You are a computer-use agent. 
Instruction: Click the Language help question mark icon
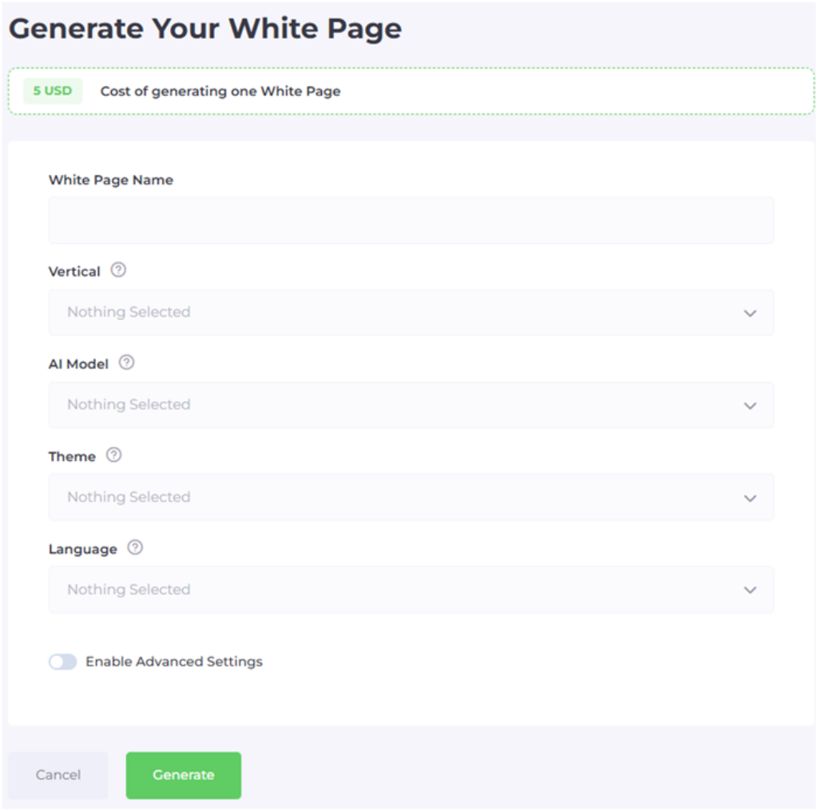[135, 548]
